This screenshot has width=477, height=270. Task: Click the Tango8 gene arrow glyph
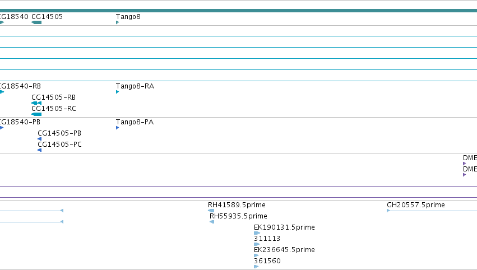[117, 22]
